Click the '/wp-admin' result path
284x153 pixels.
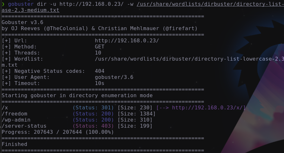16,120
